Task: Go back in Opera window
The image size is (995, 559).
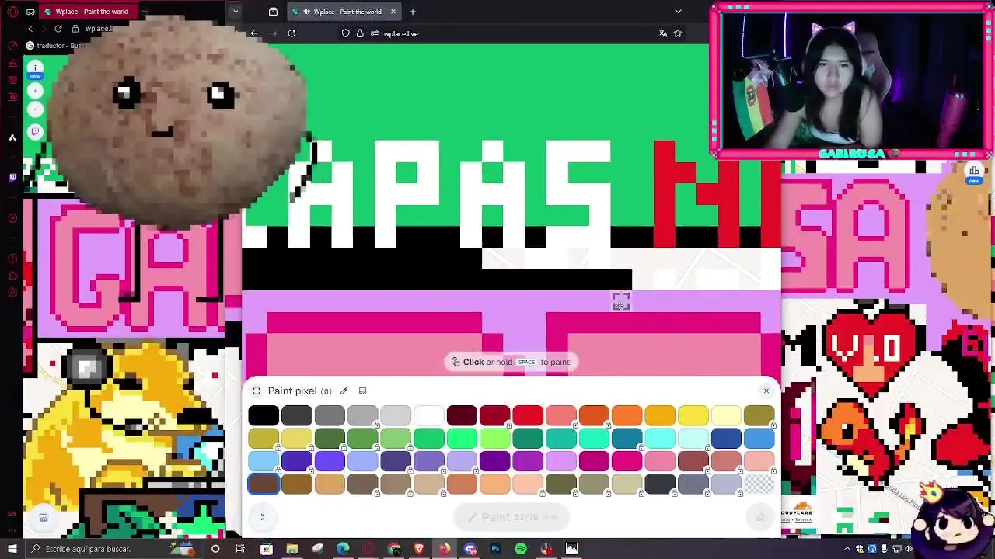Action: tap(30, 29)
